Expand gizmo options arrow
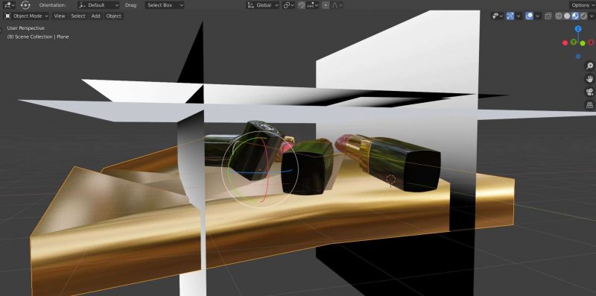The height and width of the screenshot is (296, 596). (519, 16)
